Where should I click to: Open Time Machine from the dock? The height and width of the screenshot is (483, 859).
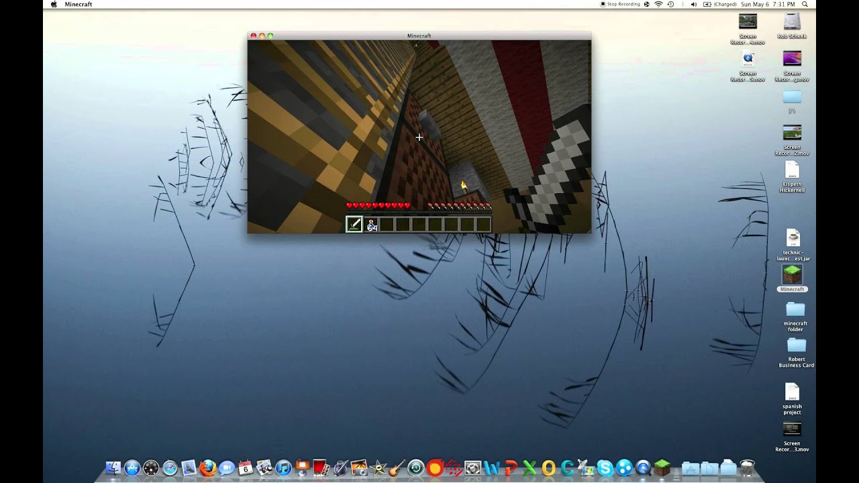[x=415, y=468]
